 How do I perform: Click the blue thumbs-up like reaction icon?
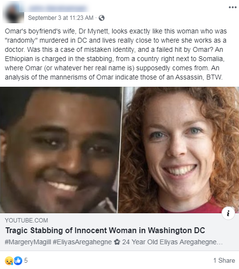[18, 261]
